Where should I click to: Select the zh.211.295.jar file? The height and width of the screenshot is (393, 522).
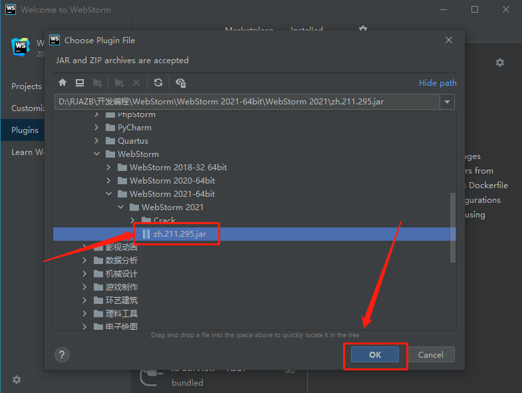[254, 234]
